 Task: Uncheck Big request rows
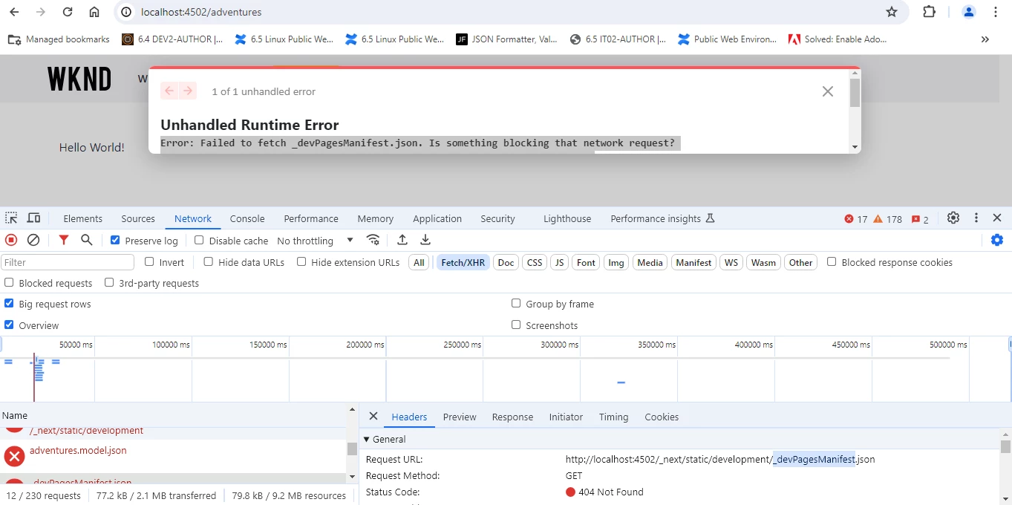point(9,303)
